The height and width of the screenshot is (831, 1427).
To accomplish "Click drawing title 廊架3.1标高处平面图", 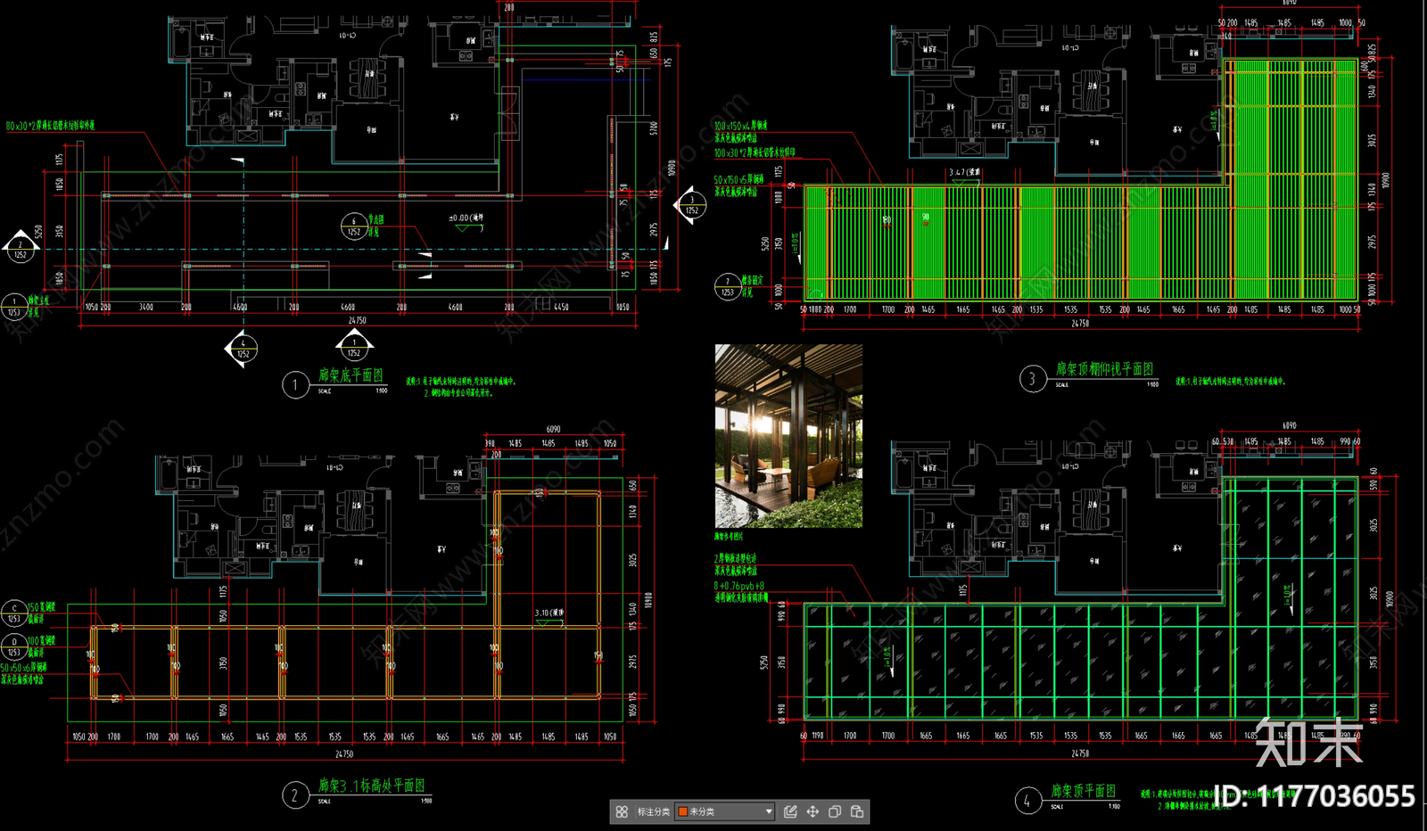I will 372,786.
